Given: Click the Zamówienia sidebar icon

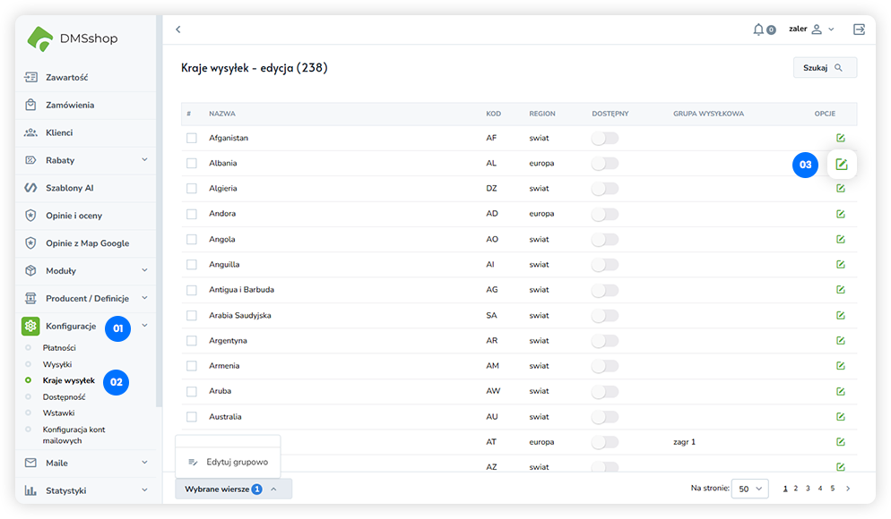Looking at the screenshot, I should point(30,105).
